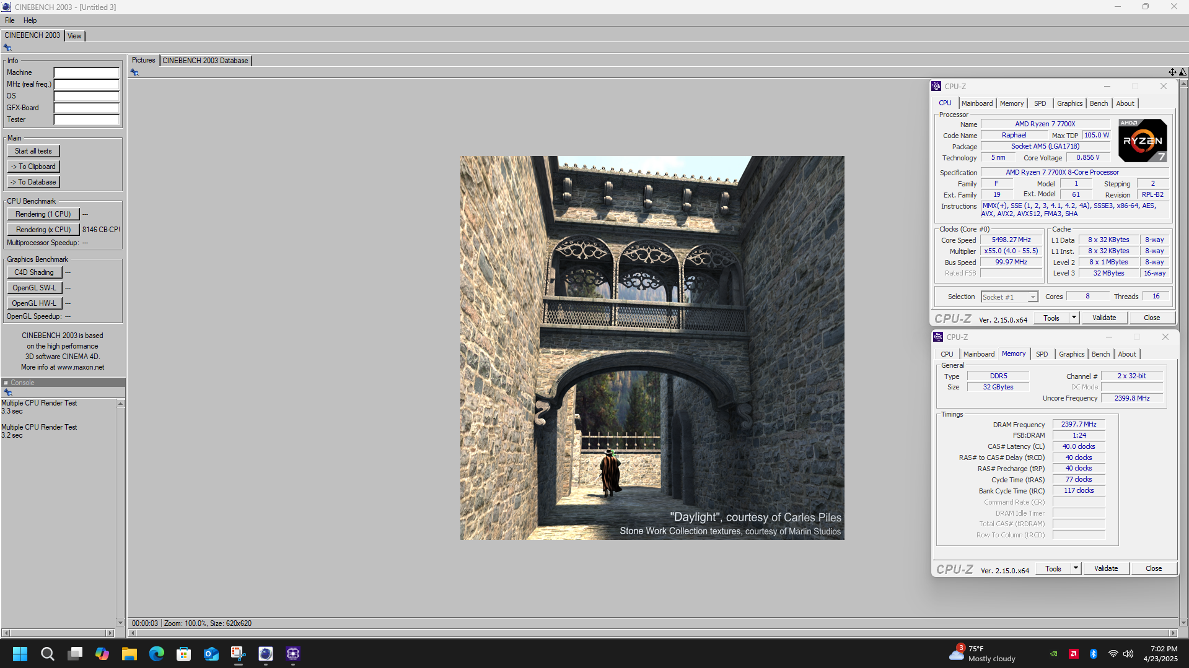The image size is (1189, 668).
Task: Open Bench tab in upper CPU-Z window
Action: 1099,103
